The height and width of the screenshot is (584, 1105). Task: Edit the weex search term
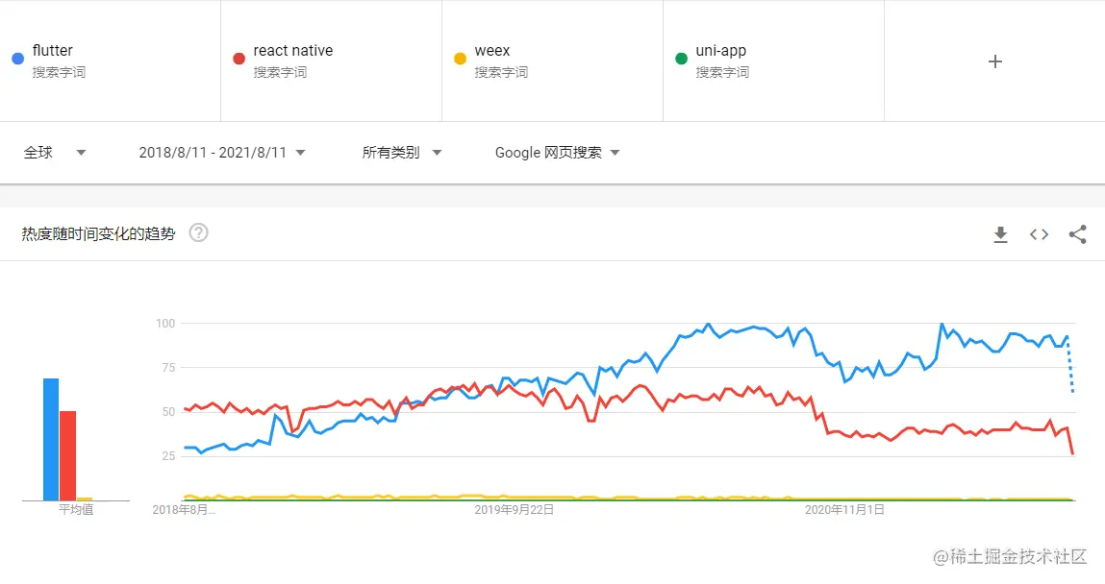click(x=492, y=51)
